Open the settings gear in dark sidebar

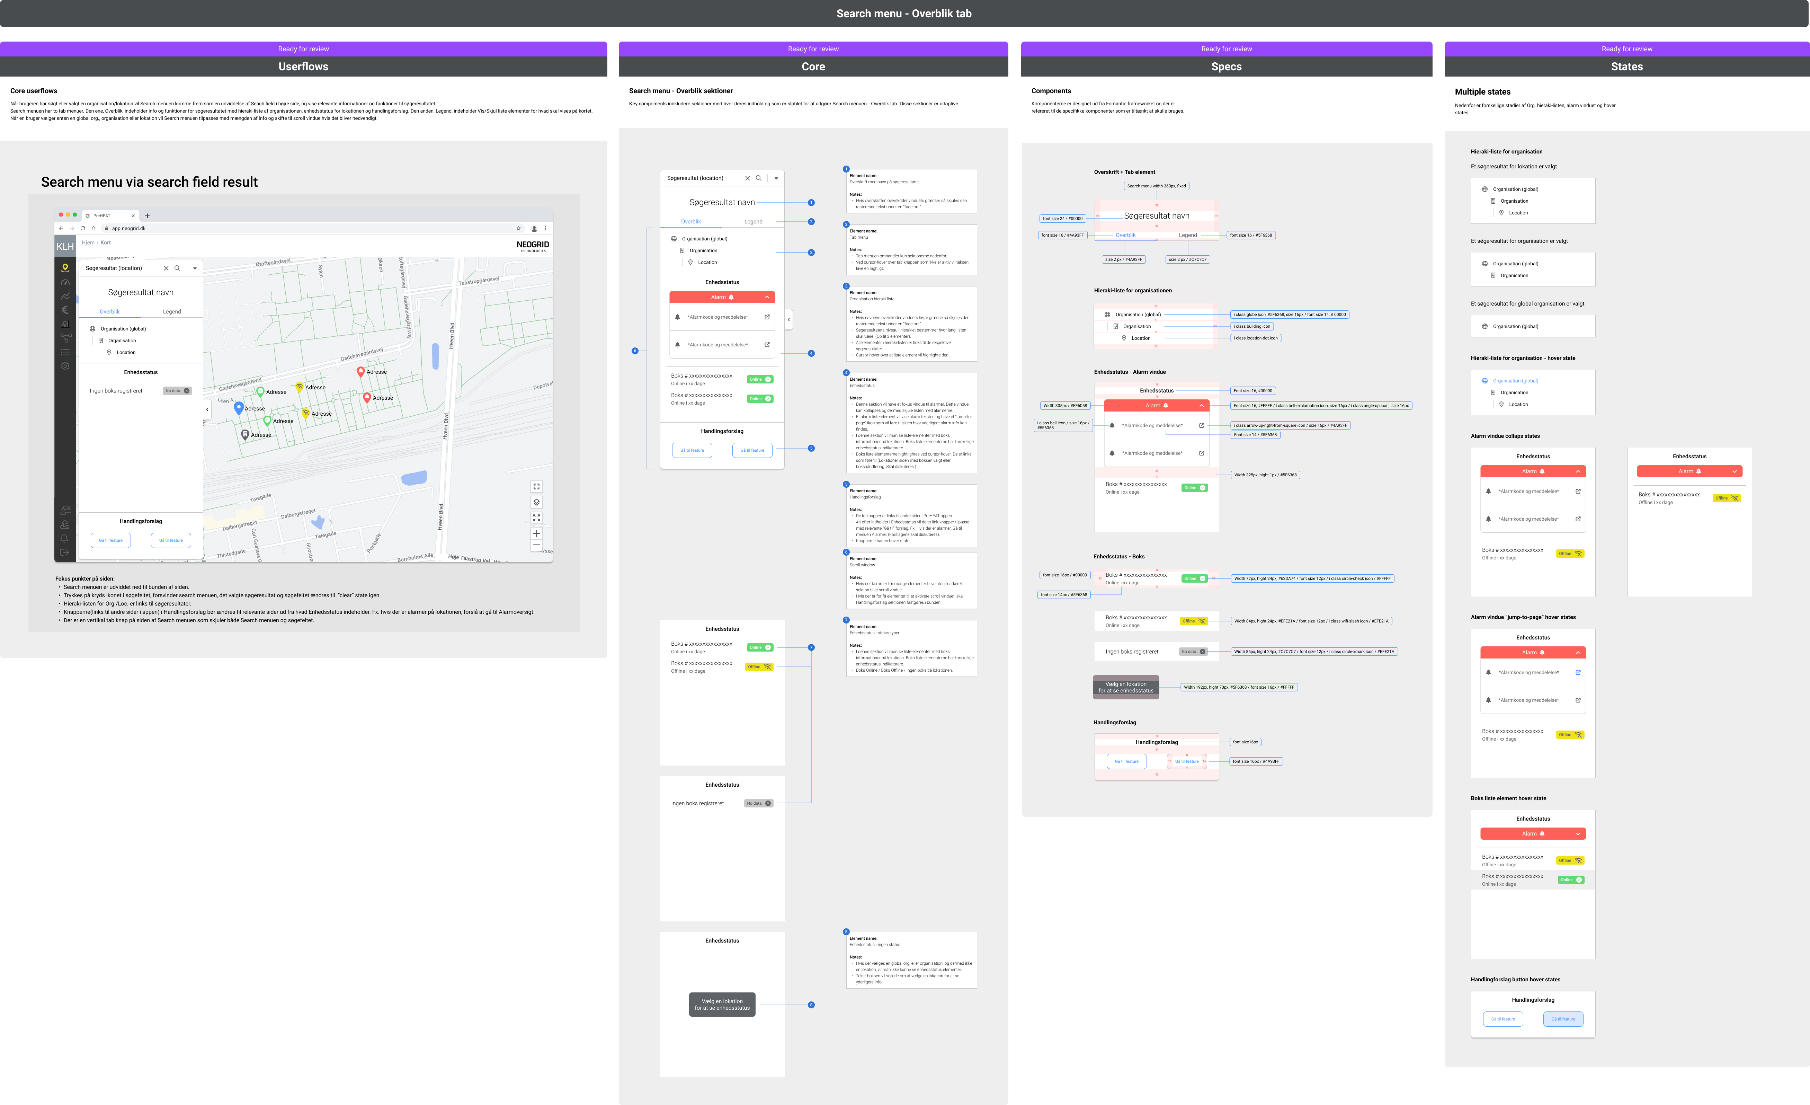(65, 366)
